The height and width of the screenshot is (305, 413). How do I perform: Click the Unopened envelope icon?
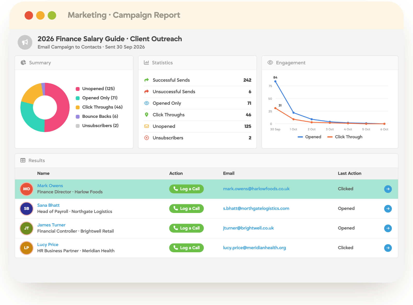point(147,126)
